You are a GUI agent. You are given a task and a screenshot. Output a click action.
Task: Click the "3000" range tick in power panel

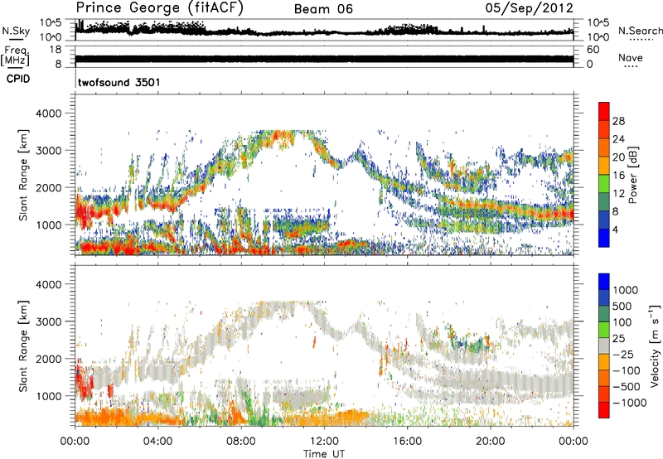pos(48,151)
